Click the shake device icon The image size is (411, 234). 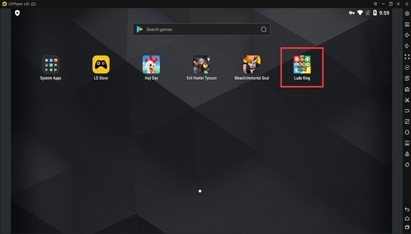tap(407, 133)
